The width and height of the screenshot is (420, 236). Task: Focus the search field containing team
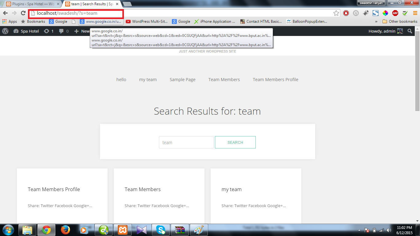point(186,142)
